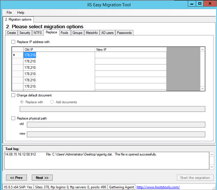Image resolution: width=217 pixels, height=190 pixels.
Task: Click the 'Start the migration' button
Action: pyautogui.click(x=195, y=178)
